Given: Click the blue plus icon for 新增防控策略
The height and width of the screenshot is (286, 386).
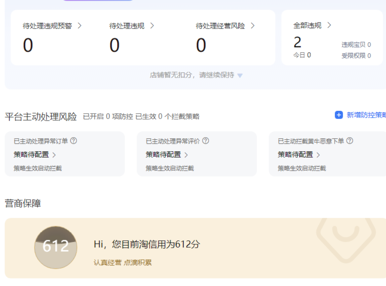Looking at the screenshot, I should pos(339,115).
